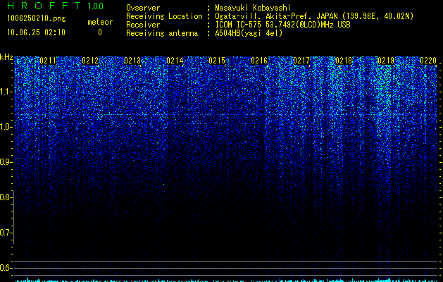Click the 0211 time marker
The width and height of the screenshot is (443, 282).
pos(48,60)
